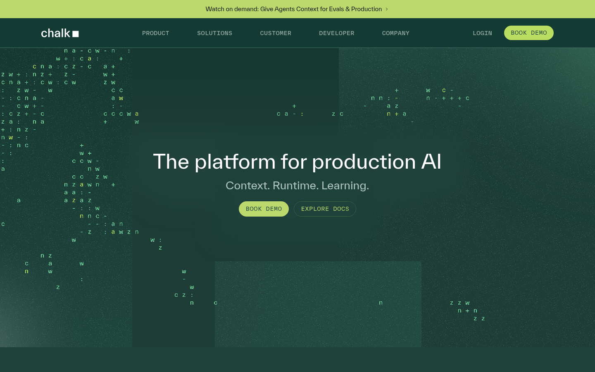Open the Explore Docs button
The image size is (595, 372).
(325, 209)
